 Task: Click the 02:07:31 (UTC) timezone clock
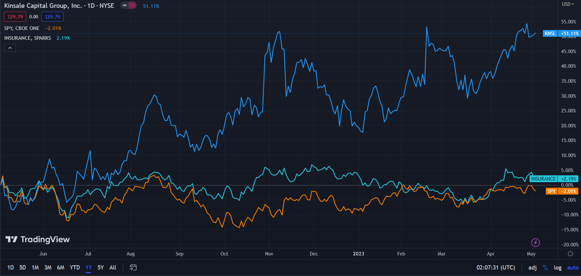496,268
